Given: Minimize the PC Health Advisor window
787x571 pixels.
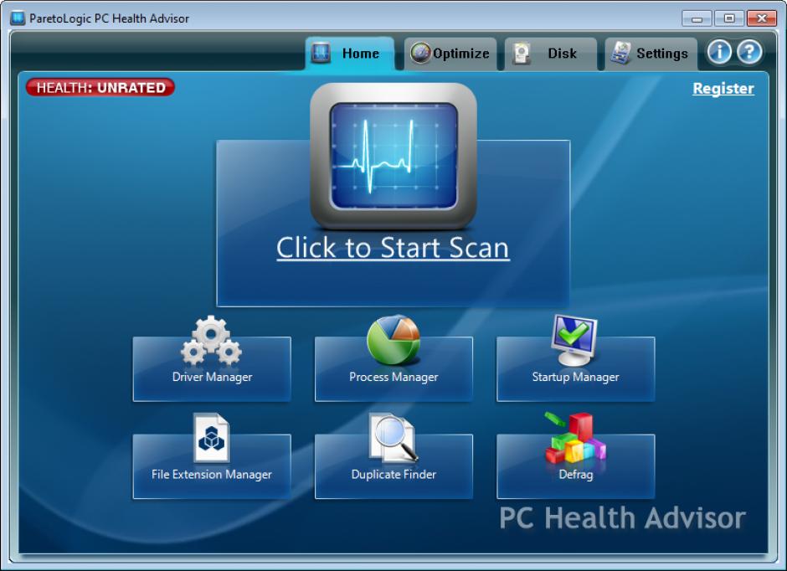Looking at the screenshot, I should [697, 18].
